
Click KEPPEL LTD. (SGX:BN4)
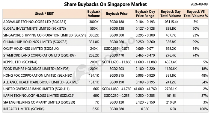(20, 62)
